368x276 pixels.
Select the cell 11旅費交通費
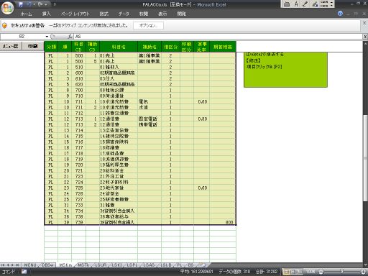point(119,113)
